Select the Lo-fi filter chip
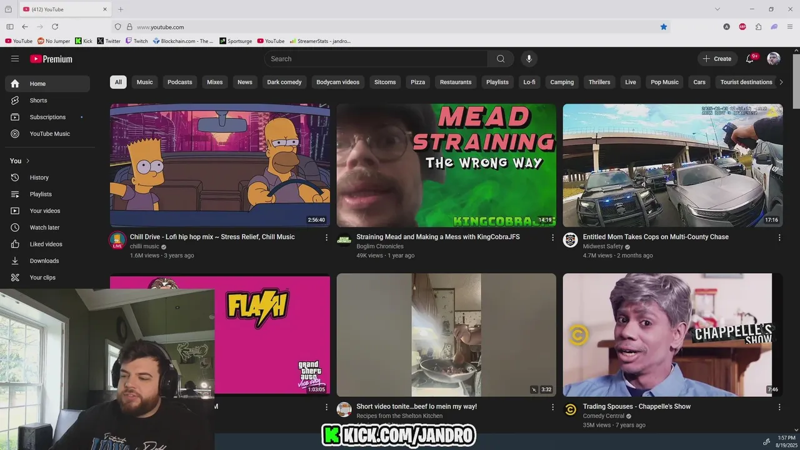This screenshot has height=450, width=800. pyautogui.click(x=529, y=82)
